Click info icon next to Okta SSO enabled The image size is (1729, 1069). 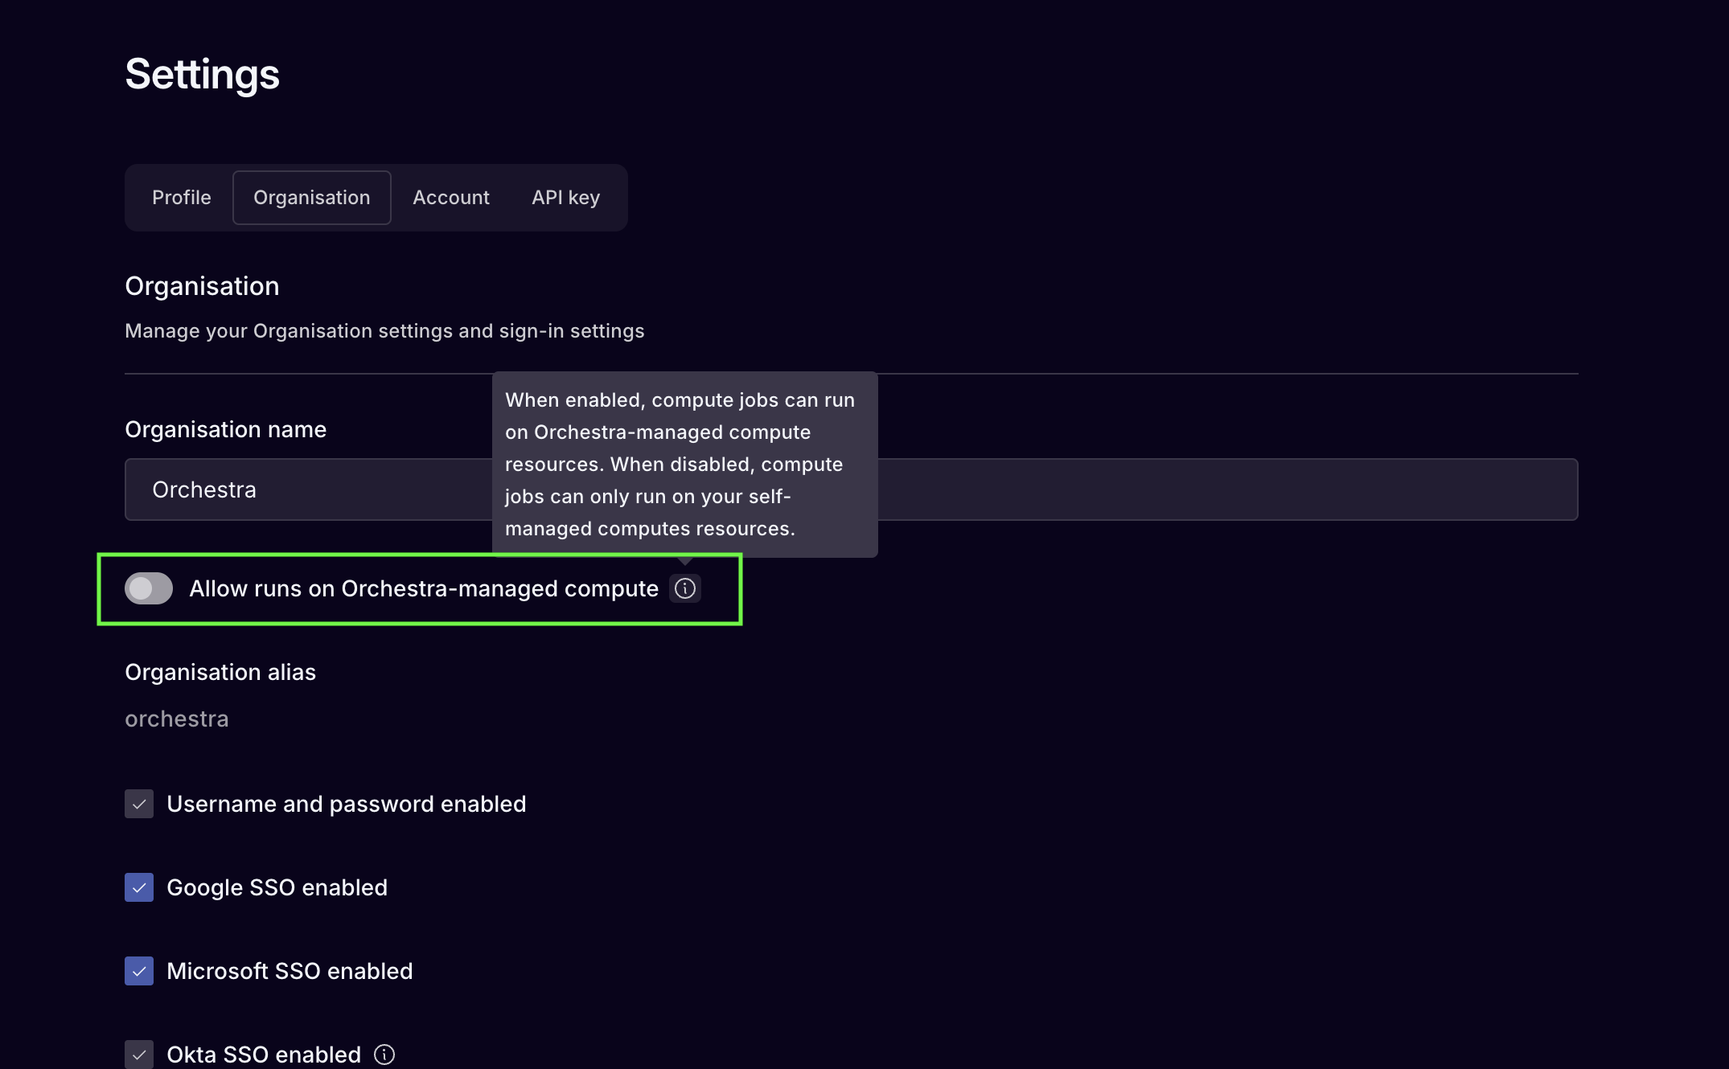click(384, 1054)
